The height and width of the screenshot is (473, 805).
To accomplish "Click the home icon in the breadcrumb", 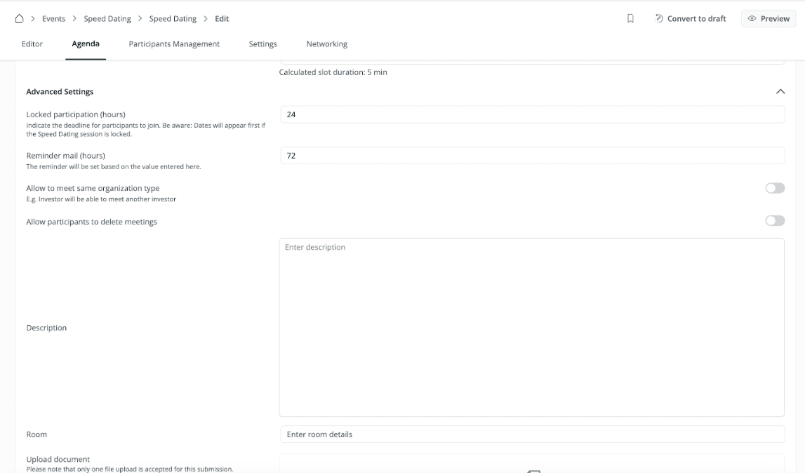I will [x=20, y=19].
